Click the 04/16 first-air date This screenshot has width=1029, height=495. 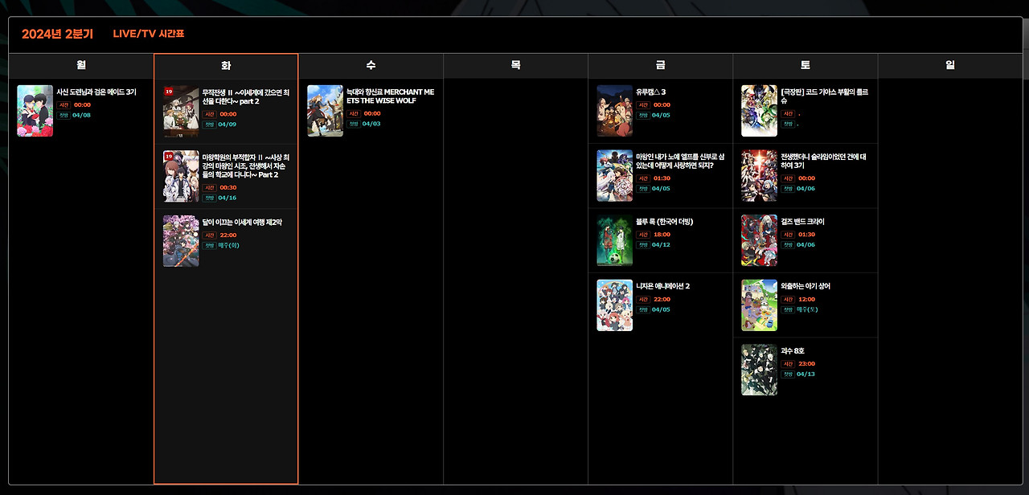pyautogui.click(x=227, y=198)
